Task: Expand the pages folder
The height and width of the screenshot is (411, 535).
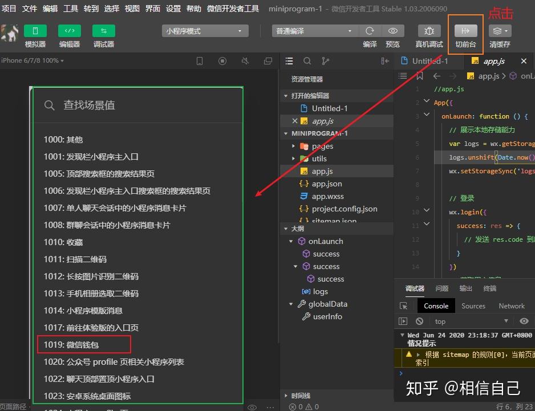Action: click(x=293, y=146)
